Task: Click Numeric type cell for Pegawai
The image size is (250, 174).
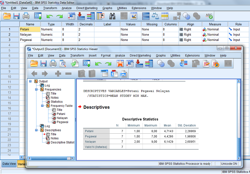Action: tap(51, 40)
